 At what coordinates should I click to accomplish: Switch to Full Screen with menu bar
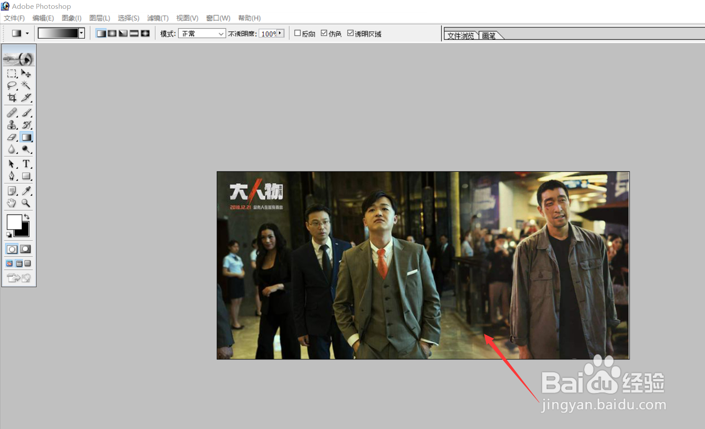click(19, 263)
